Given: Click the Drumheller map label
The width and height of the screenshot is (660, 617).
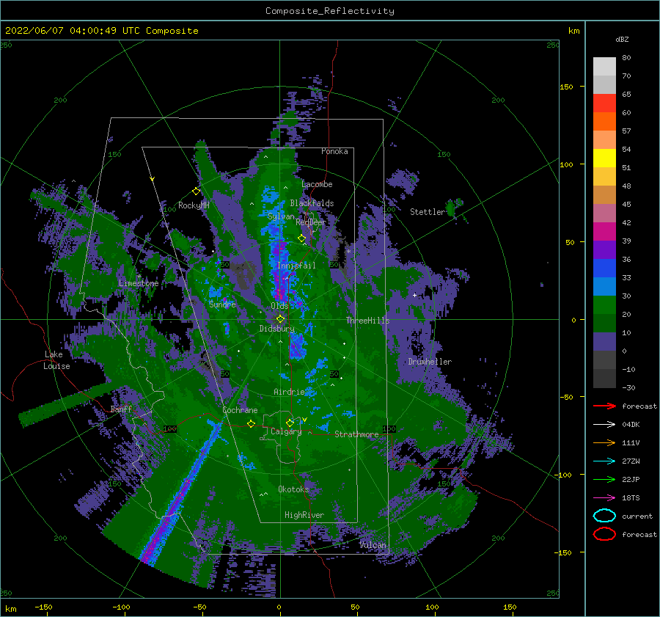Looking at the screenshot, I should coord(430,362).
